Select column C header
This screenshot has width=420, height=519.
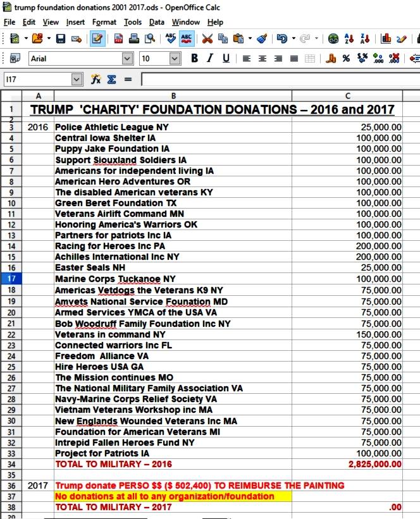347,95
